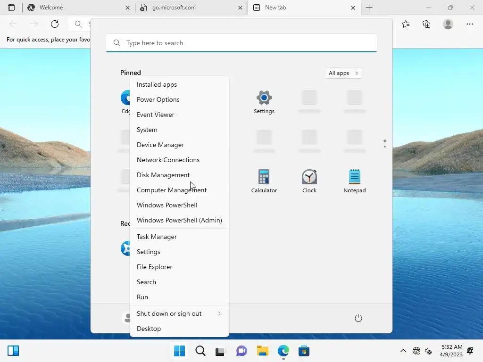Open Settings app from pinned apps

[x=264, y=102]
